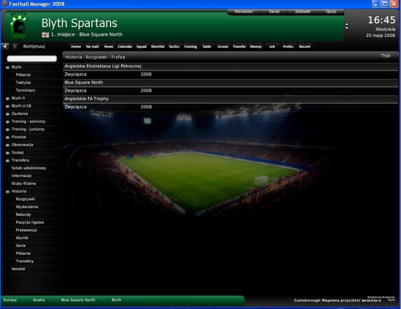Expand the Zaufanie section
This screenshot has height=309, width=401.
[8, 114]
